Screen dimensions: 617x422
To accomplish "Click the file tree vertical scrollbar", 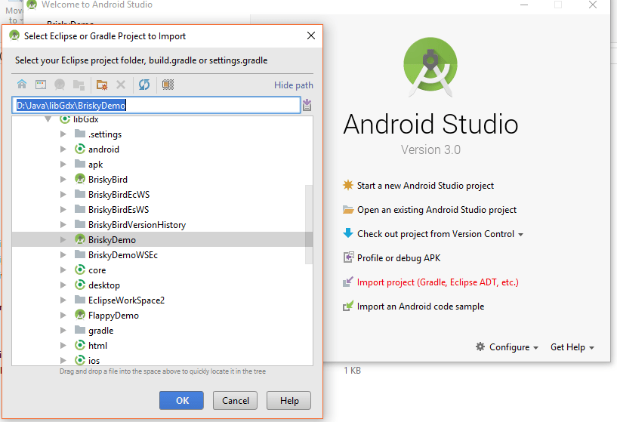I will pyautogui.click(x=309, y=224).
